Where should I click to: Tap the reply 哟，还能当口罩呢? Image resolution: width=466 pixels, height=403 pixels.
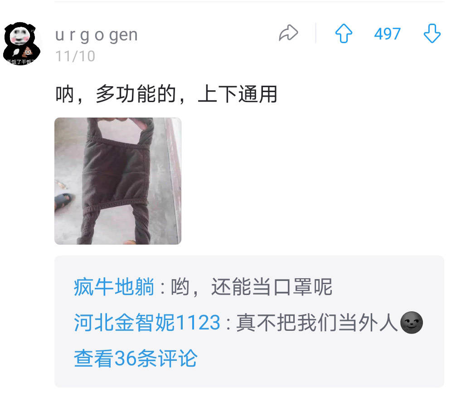[252, 287]
